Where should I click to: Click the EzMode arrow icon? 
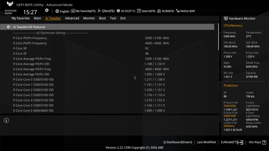241,142
